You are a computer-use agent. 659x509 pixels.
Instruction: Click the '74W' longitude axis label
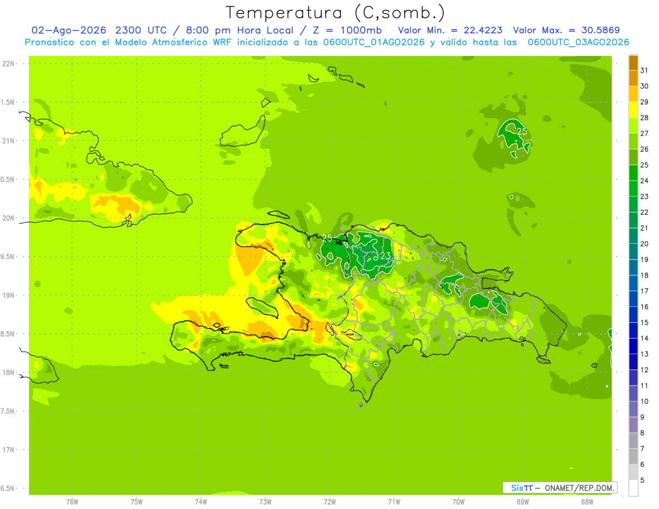pos(201,501)
